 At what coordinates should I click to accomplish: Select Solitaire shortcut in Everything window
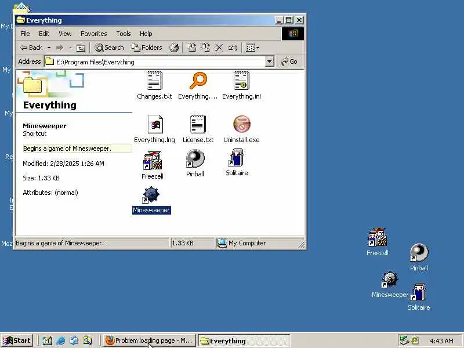tap(237, 163)
